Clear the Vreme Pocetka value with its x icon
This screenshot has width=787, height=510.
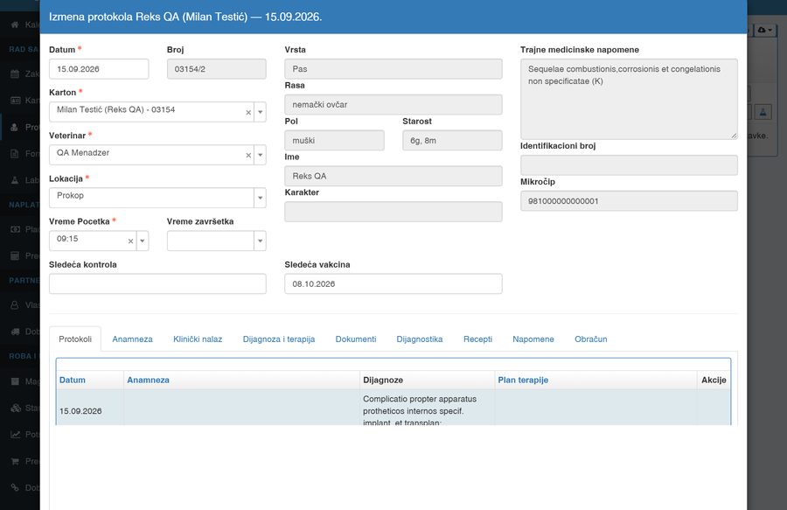point(130,241)
